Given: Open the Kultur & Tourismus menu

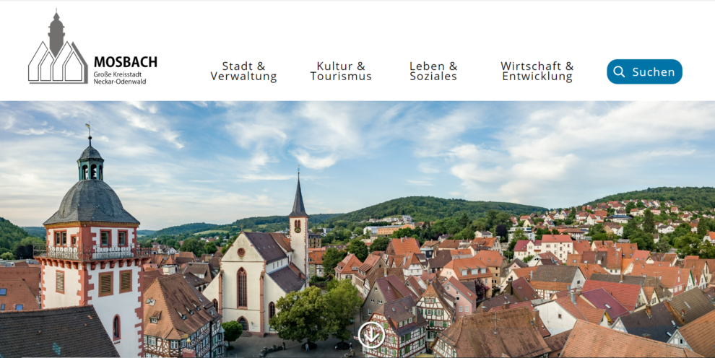Looking at the screenshot, I should click(341, 71).
